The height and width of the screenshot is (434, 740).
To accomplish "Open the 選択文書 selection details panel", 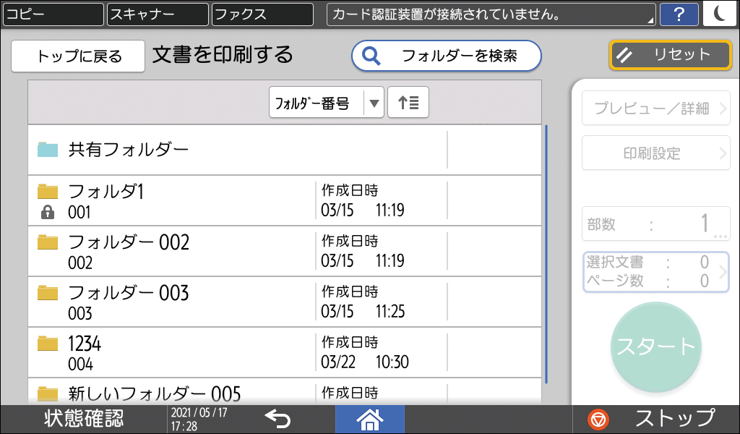I will [654, 272].
